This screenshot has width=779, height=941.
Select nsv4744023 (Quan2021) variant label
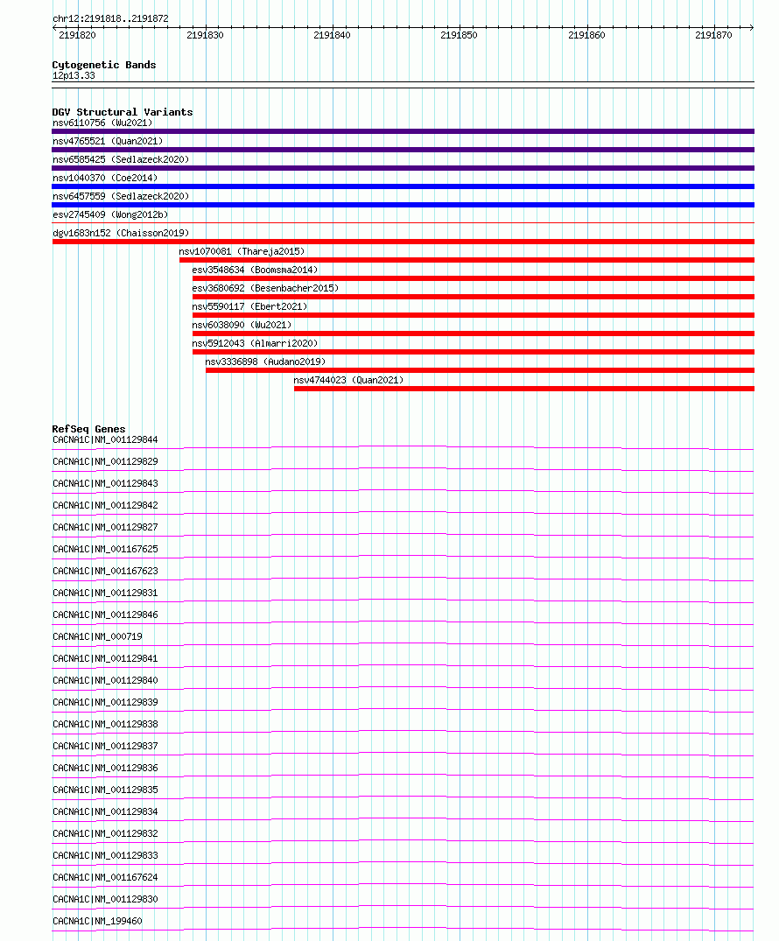pyautogui.click(x=348, y=380)
